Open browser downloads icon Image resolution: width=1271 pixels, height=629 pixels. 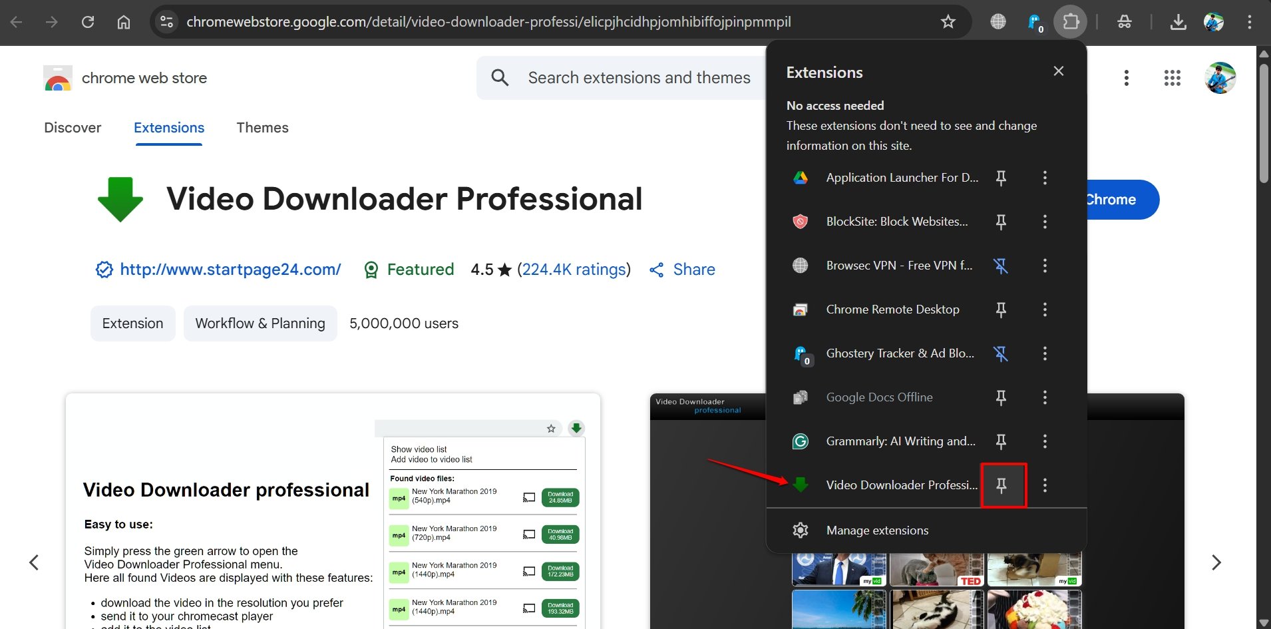click(1179, 22)
